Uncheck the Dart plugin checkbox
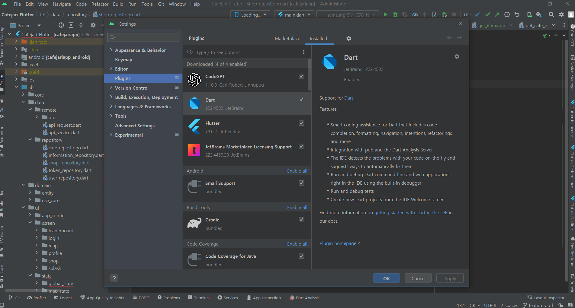The width and height of the screenshot is (575, 308). coord(301,100)
